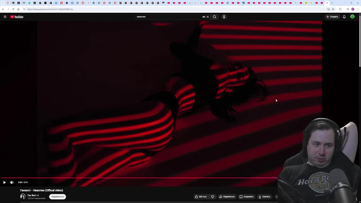The image size is (361, 203).
Task: Download the video with Скачать
Action: 264,197
